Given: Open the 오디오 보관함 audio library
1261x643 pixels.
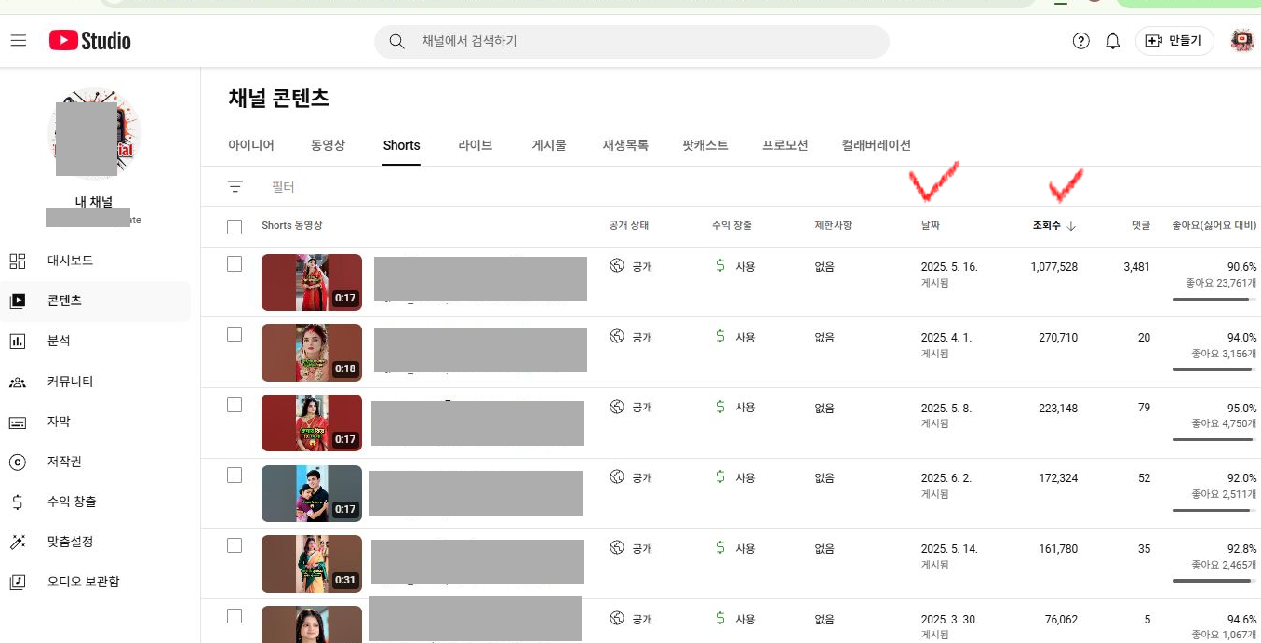Looking at the screenshot, I should click(83, 582).
